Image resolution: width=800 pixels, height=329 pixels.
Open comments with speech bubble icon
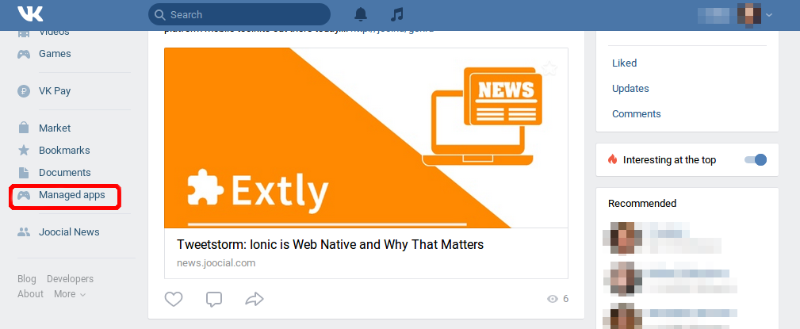click(214, 299)
